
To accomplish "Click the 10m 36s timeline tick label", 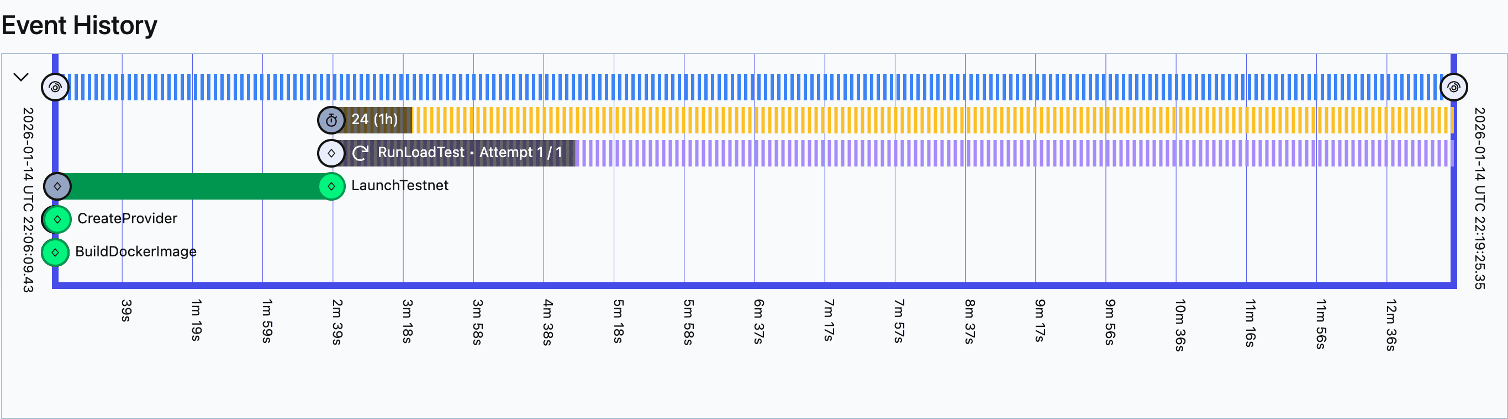I will (1180, 325).
